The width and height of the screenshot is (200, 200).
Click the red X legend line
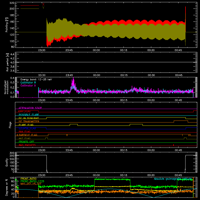(30, 5)
